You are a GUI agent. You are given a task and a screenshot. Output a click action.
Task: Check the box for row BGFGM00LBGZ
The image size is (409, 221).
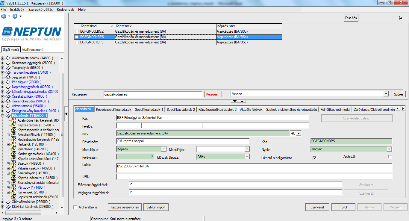(x=77, y=31)
